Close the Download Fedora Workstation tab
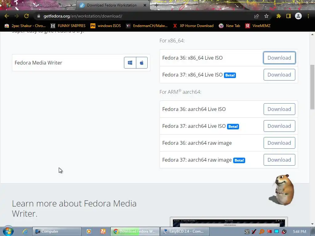 tap(145, 6)
